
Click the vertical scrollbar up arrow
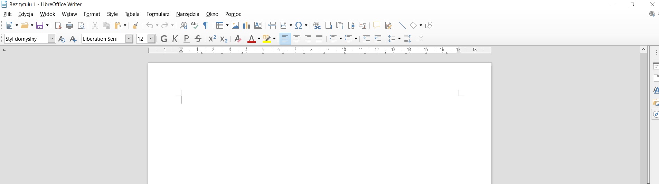643,50
